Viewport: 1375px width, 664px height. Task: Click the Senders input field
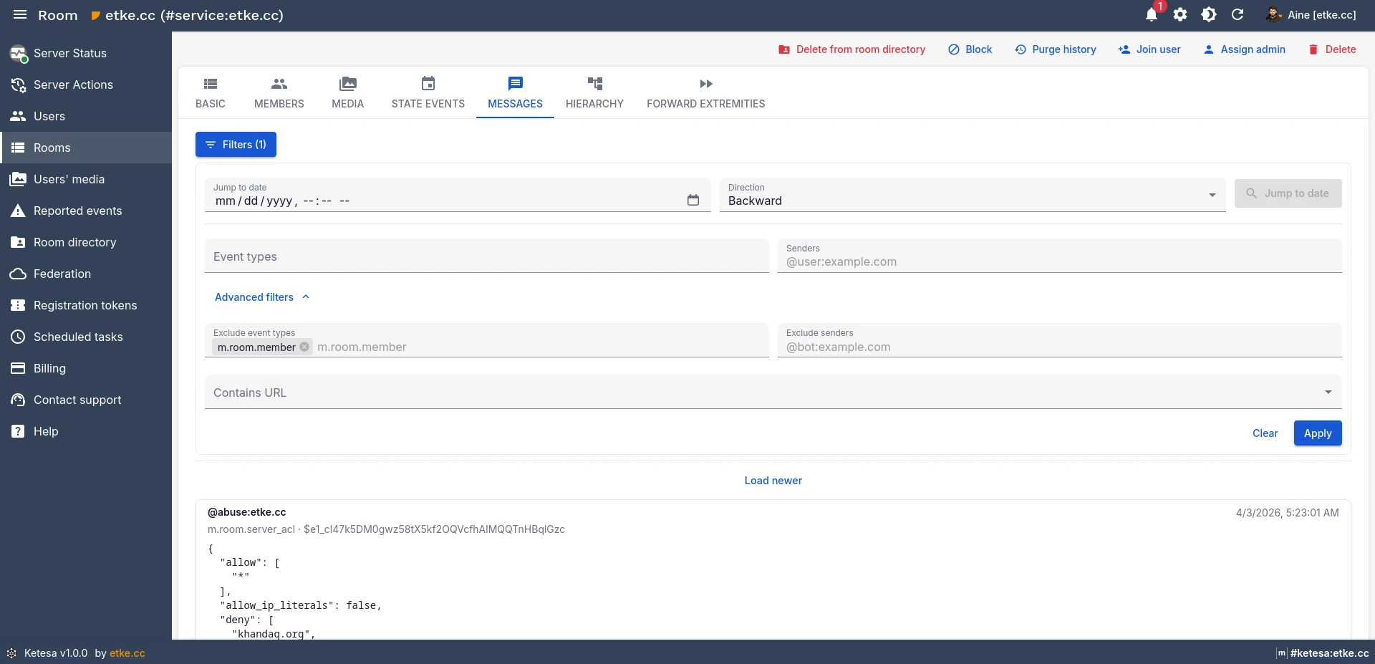[x=1059, y=262]
